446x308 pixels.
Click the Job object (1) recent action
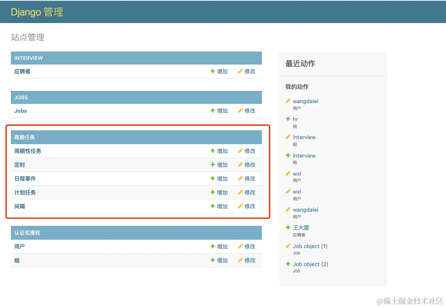pyautogui.click(x=310, y=246)
